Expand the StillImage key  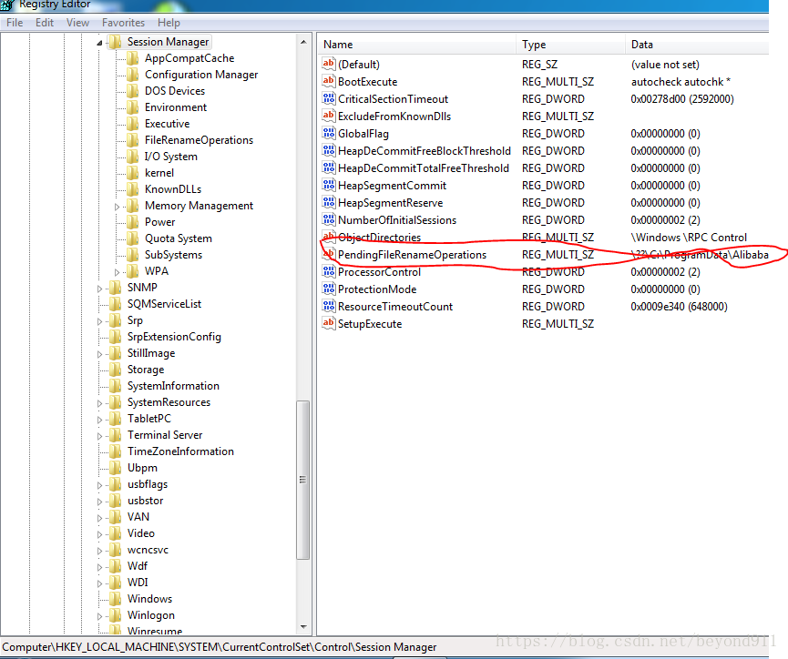99,354
